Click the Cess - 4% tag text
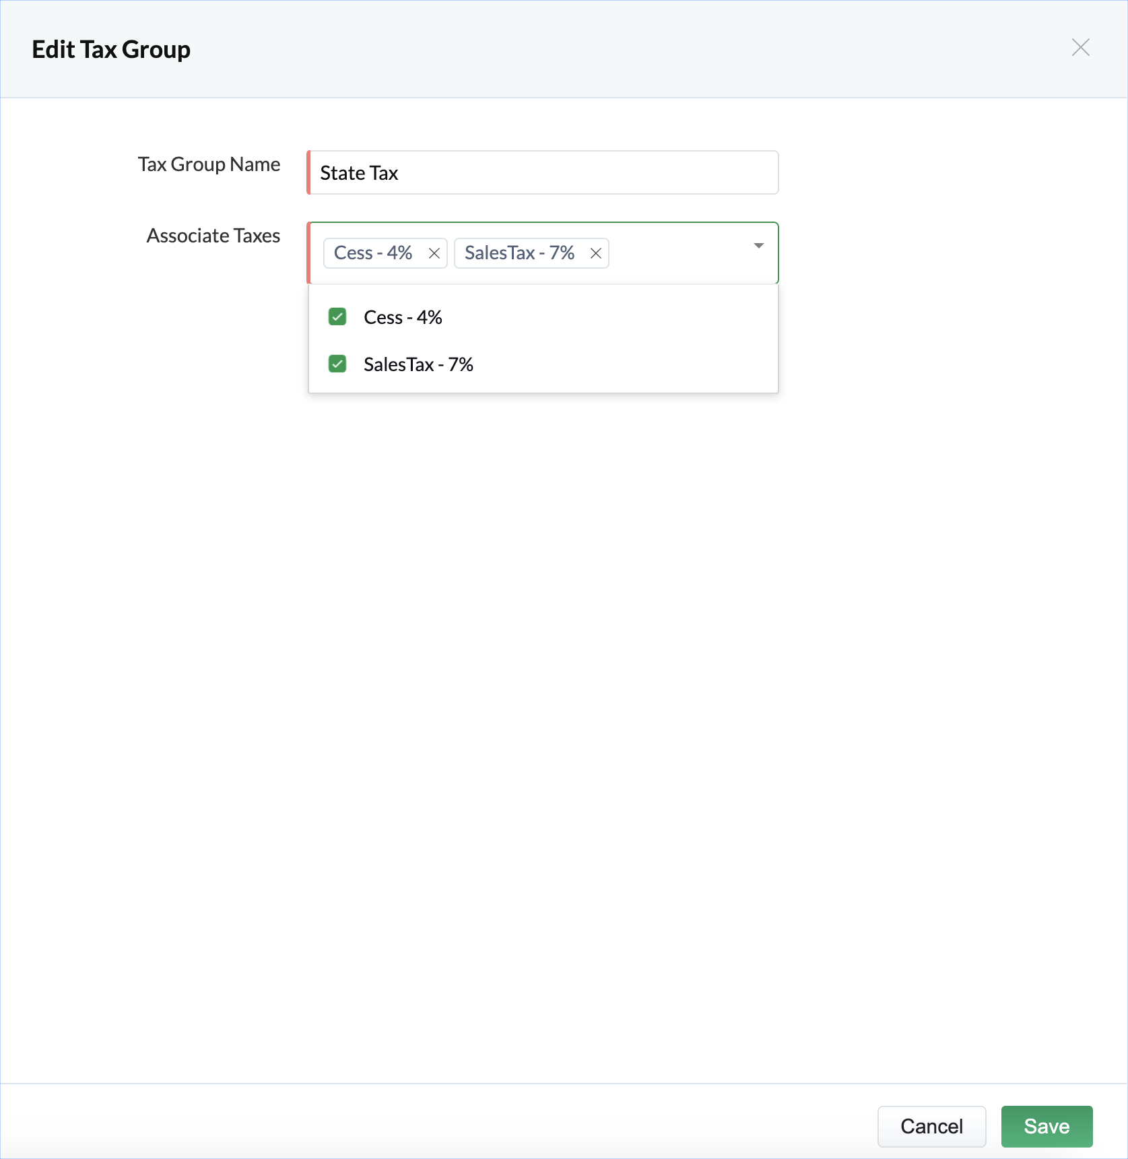Screen dimensions: 1128x1159 pos(373,253)
